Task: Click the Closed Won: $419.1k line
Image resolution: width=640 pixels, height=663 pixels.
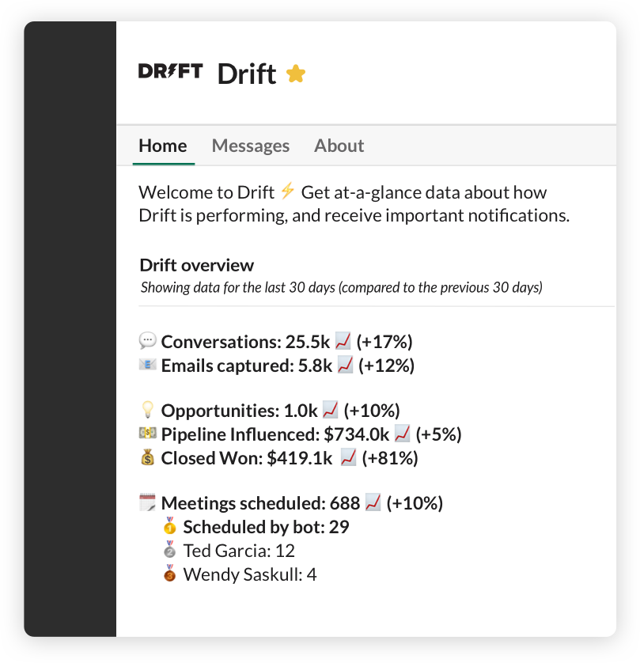Action: 278,458
